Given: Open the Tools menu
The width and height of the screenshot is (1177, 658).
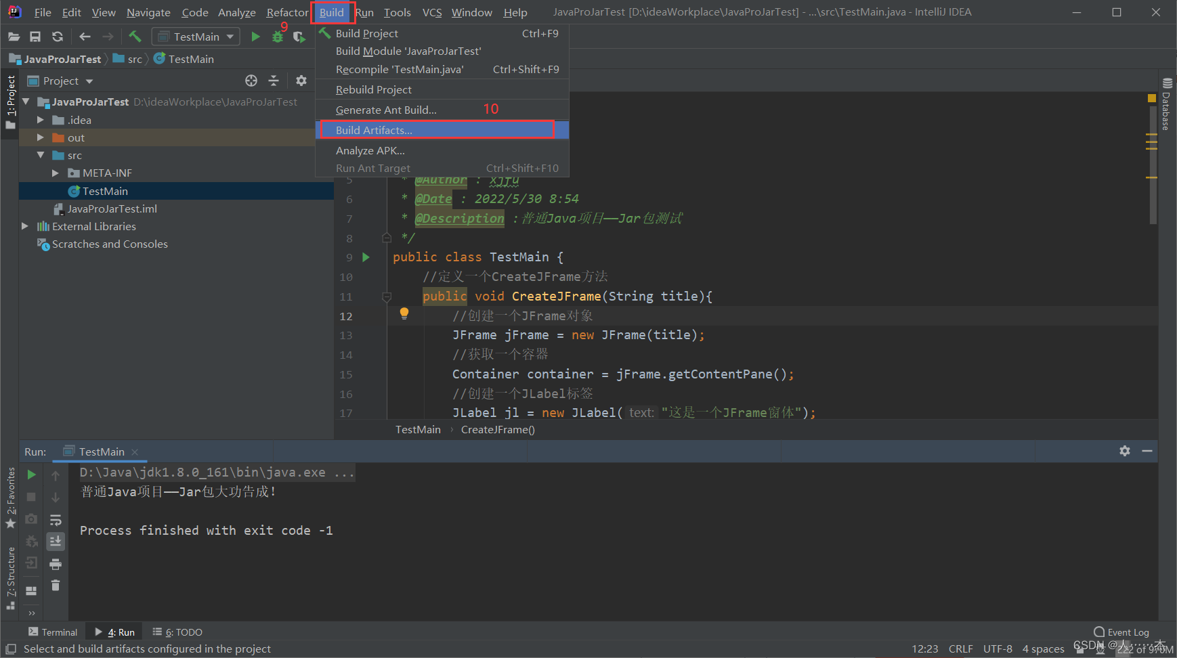Looking at the screenshot, I should click(x=398, y=12).
